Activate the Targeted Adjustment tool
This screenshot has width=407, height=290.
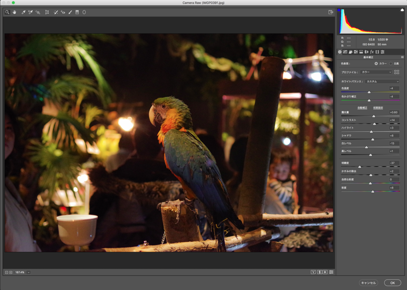pos(38,12)
